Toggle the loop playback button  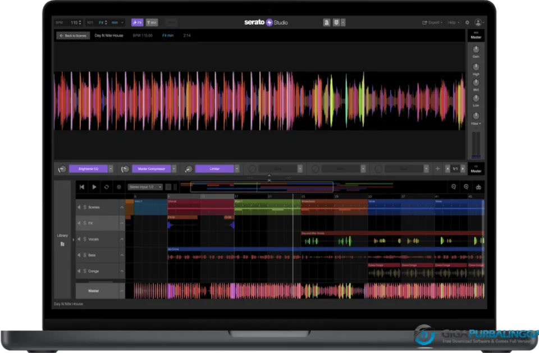107,187
